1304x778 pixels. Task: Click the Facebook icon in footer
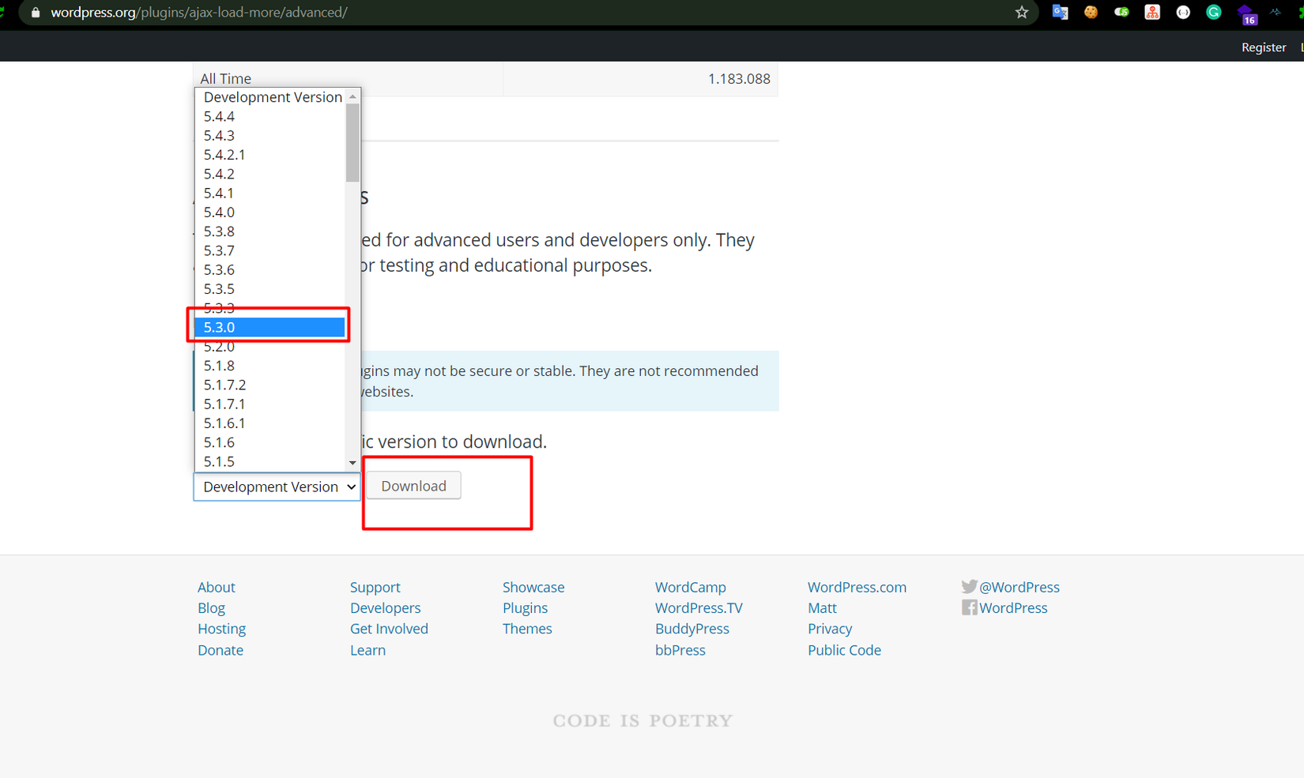click(x=969, y=607)
